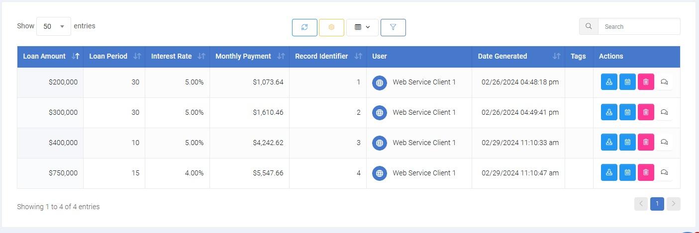Click date 02/29/2024 11:10:47 am
Screen dimensions: 699x233
[520, 173]
